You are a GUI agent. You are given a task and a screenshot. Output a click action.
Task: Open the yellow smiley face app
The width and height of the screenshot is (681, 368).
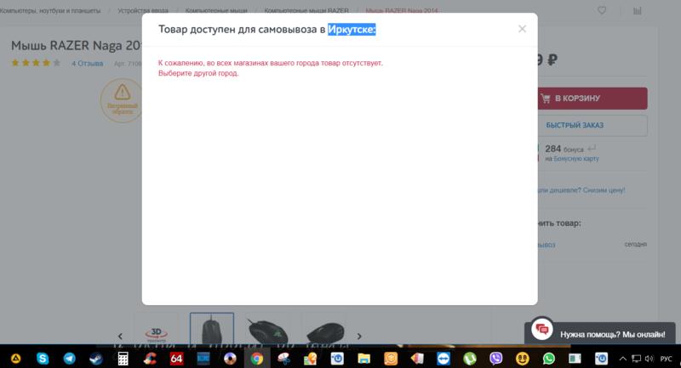[523, 358]
